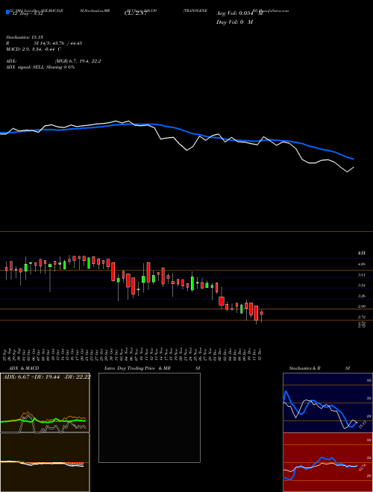Click 'Intra Day Trading Price & MRSI' title
The width and height of the screenshot is (373, 492).
click(x=152, y=368)
